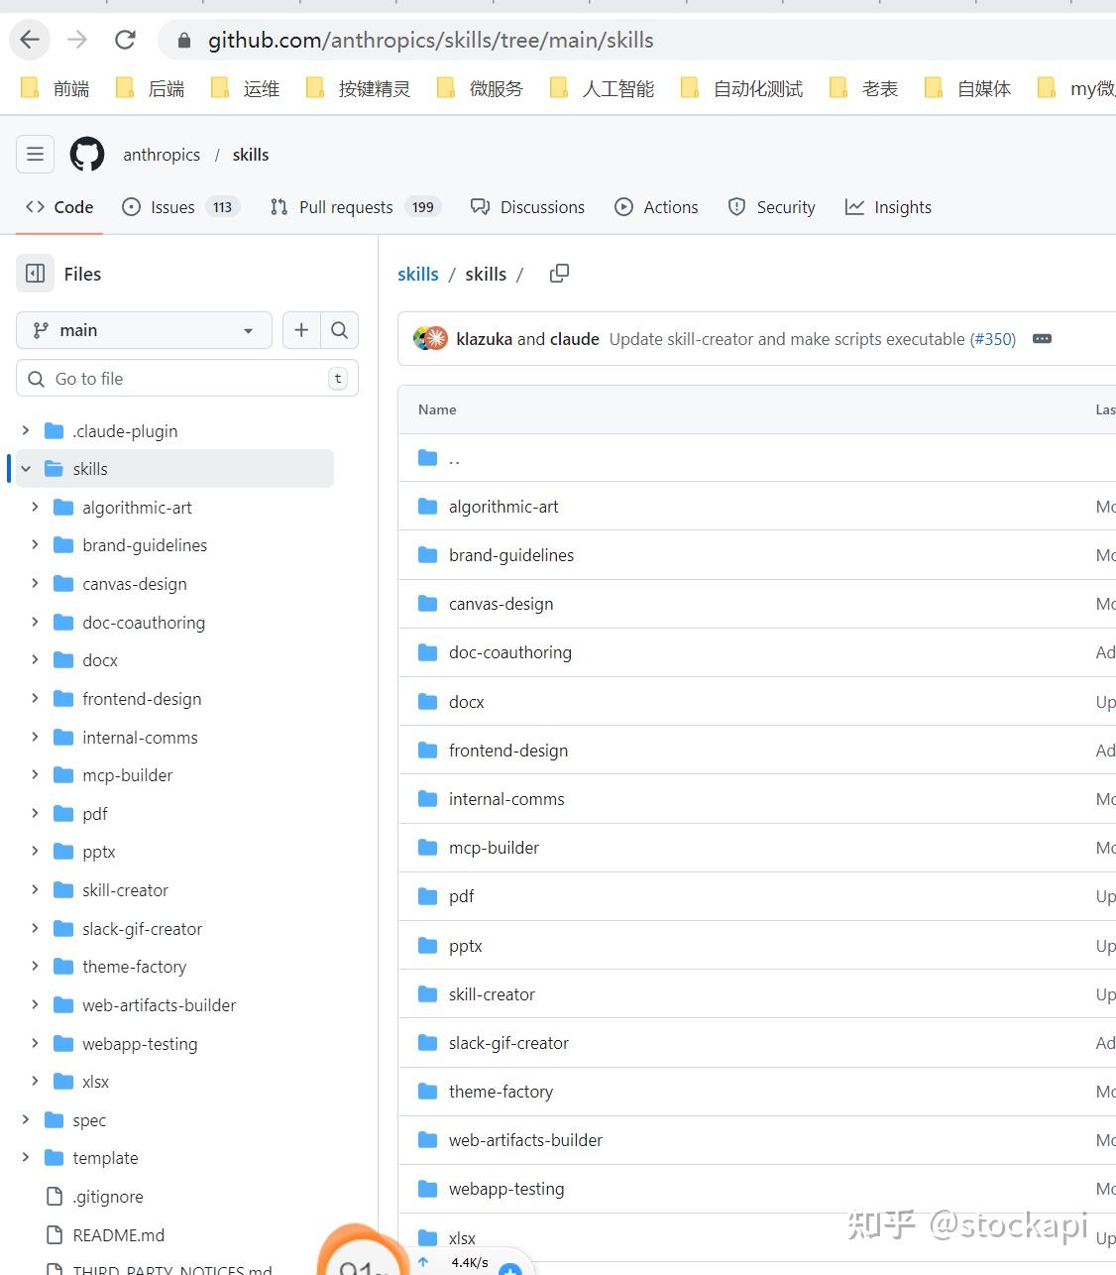The height and width of the screenshot is (1275, 1116).
Task: Select theme-factory in sidebar tree
Action: [135, 967]
